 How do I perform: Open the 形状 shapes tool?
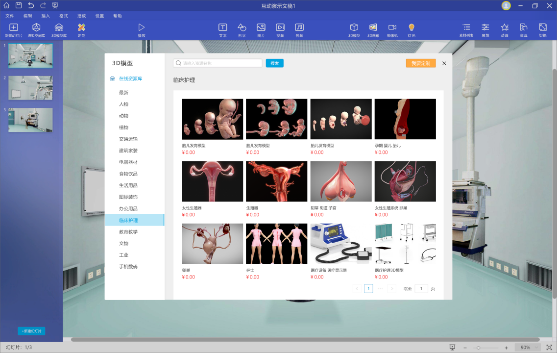tap(242, 30)
